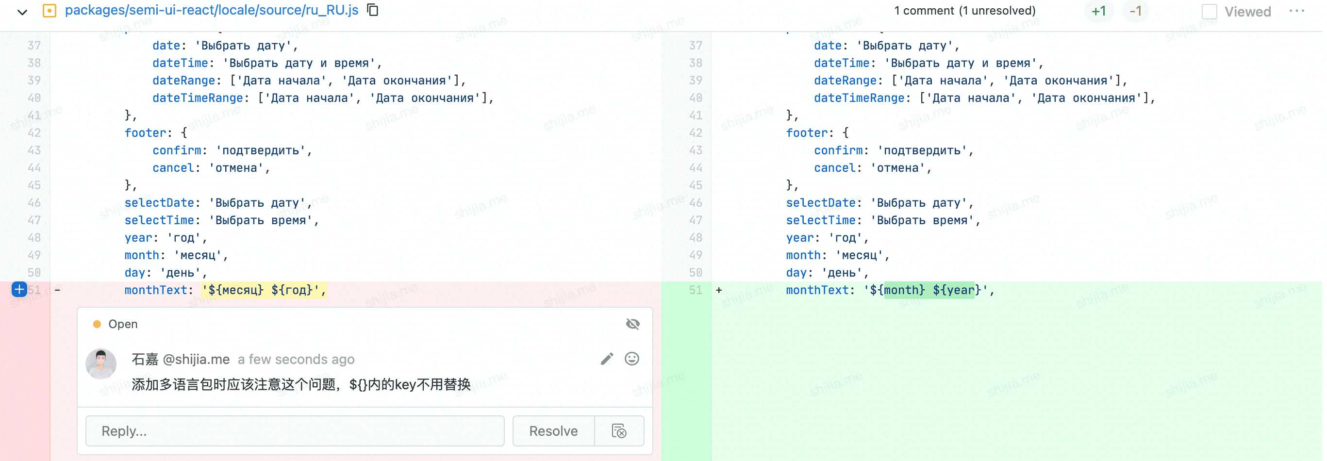Add an emoji reaction to the comment

point(632,359)
